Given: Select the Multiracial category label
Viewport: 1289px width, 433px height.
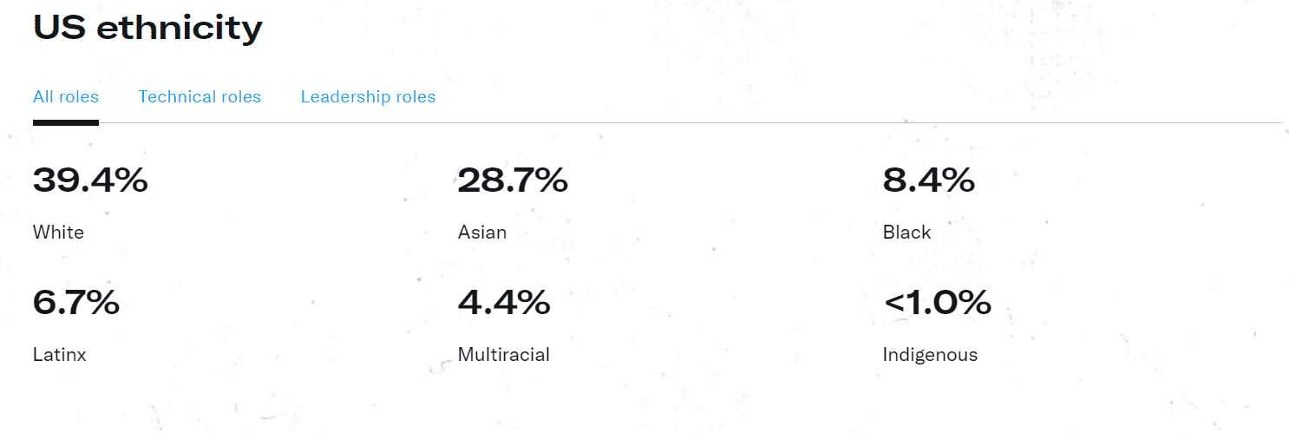Looking at the screenshot, I should [x=504, y=355].
